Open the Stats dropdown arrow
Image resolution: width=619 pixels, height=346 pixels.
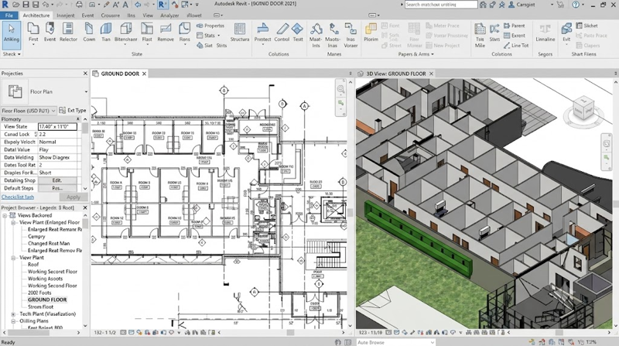(218, 36)
